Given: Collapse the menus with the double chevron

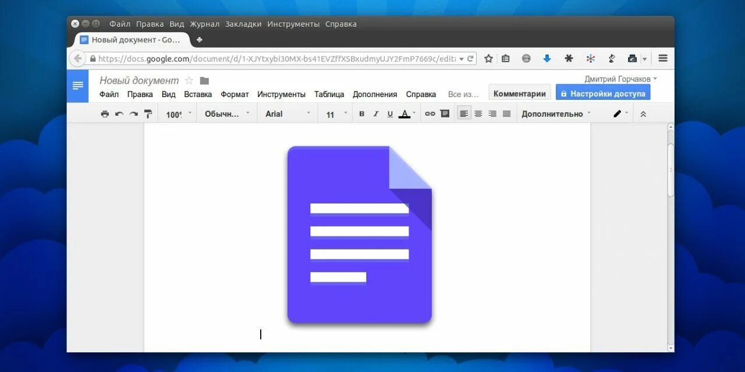Looking at the screenshot, I should [643, 114].
